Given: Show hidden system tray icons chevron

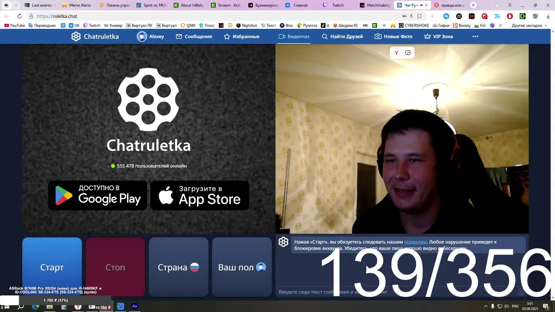Looking at the screenshot, I should (x=486, y=306).
